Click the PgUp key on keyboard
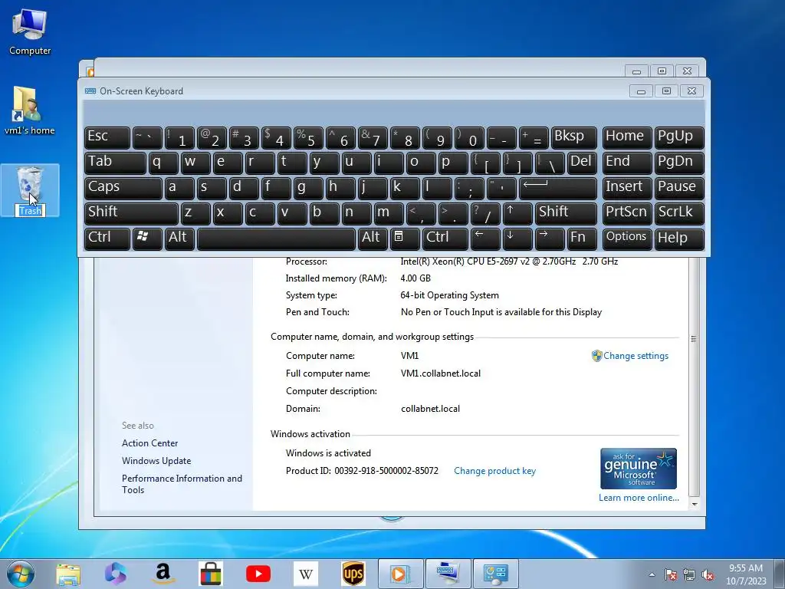Viewport: 785px width, 589px height. point(679,138)
